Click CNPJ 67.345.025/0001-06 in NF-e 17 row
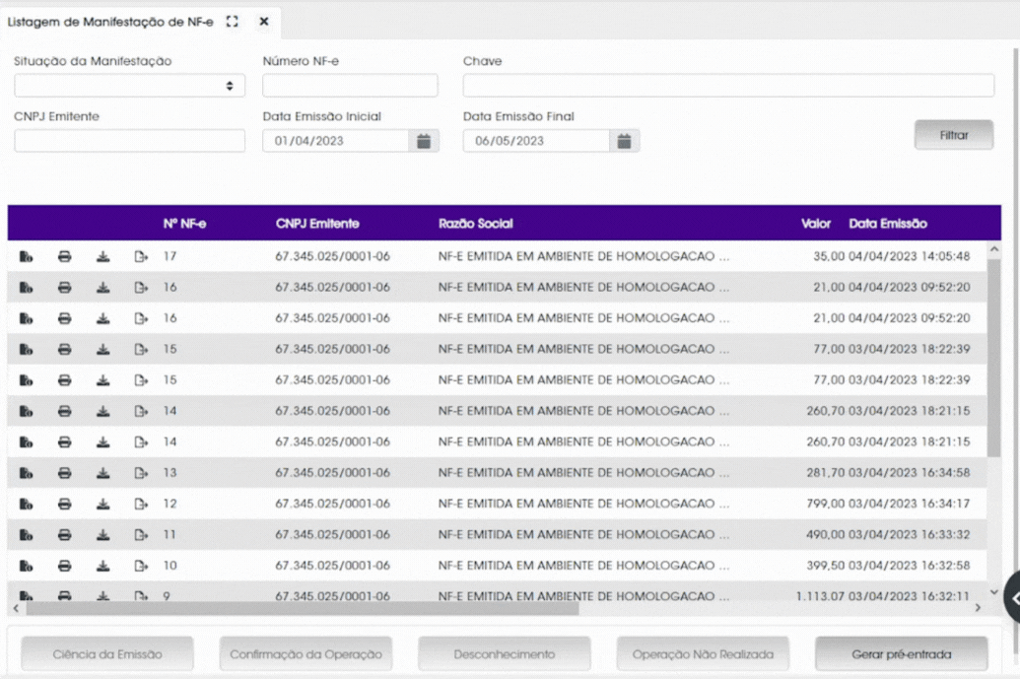This screenshot has width=1020, height=679. tap(332, 257)
